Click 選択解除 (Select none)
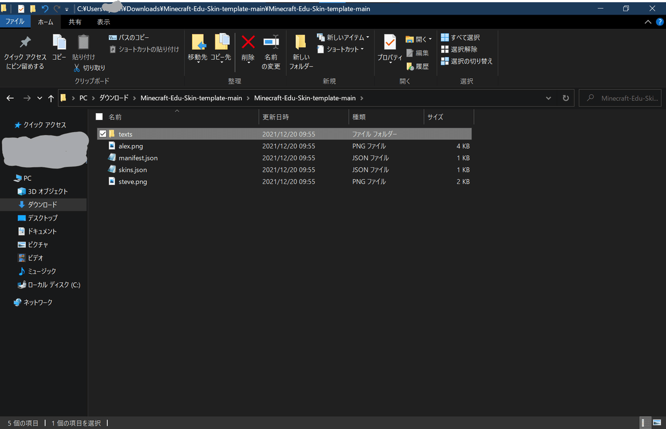 458,49
